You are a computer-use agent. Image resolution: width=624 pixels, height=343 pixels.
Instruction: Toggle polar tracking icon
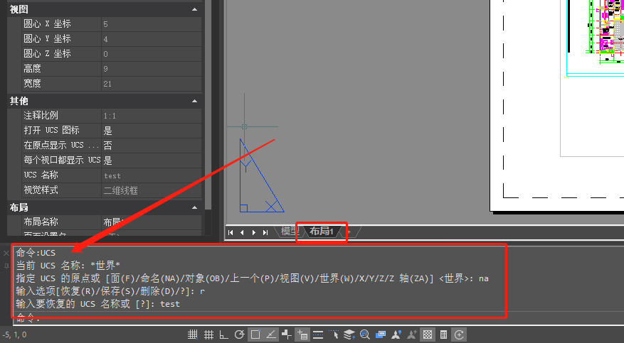point(239,334)
